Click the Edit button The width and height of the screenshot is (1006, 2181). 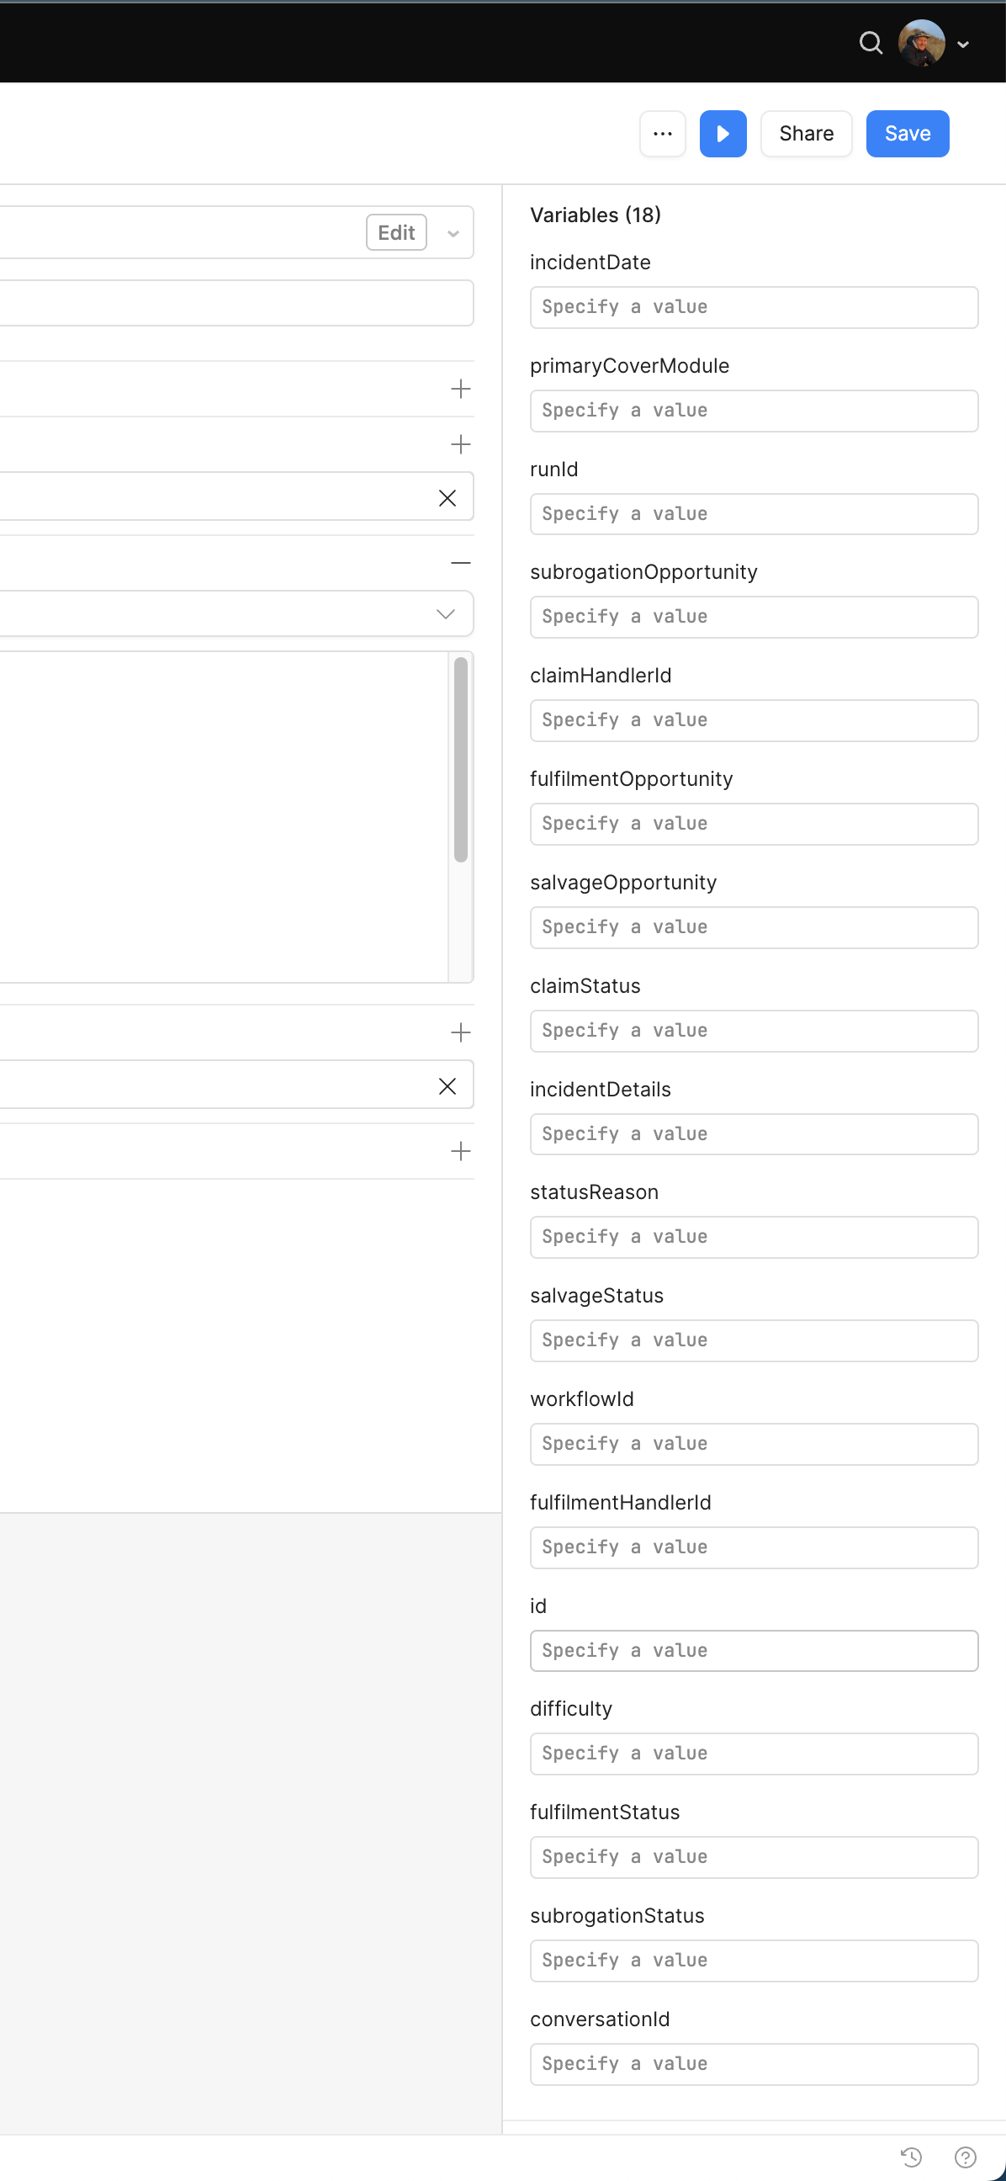pos(396,233)
